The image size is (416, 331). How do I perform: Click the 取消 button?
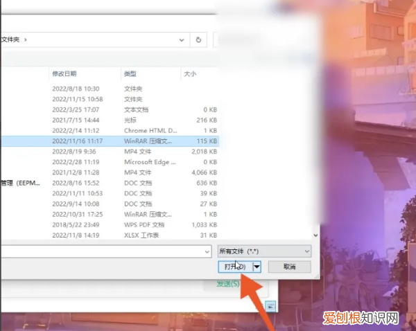point(289,267)
